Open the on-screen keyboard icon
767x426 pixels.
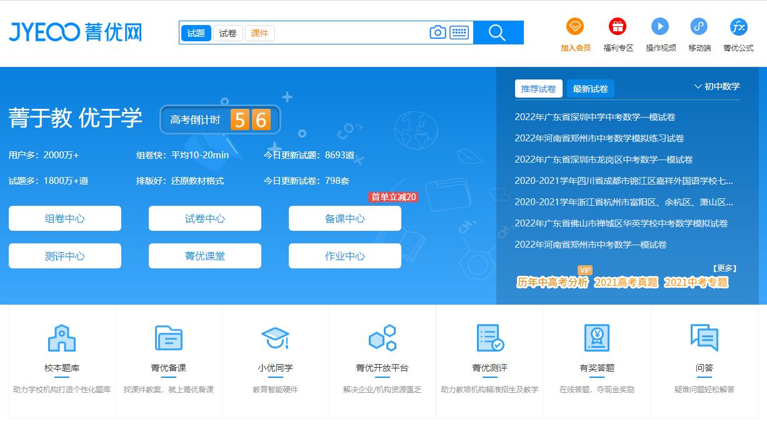pyautogui.click(x=459, y=31)
